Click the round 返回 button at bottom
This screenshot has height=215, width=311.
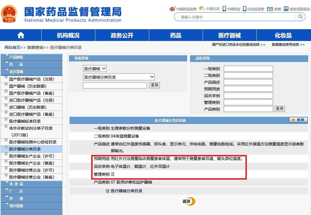189,201
